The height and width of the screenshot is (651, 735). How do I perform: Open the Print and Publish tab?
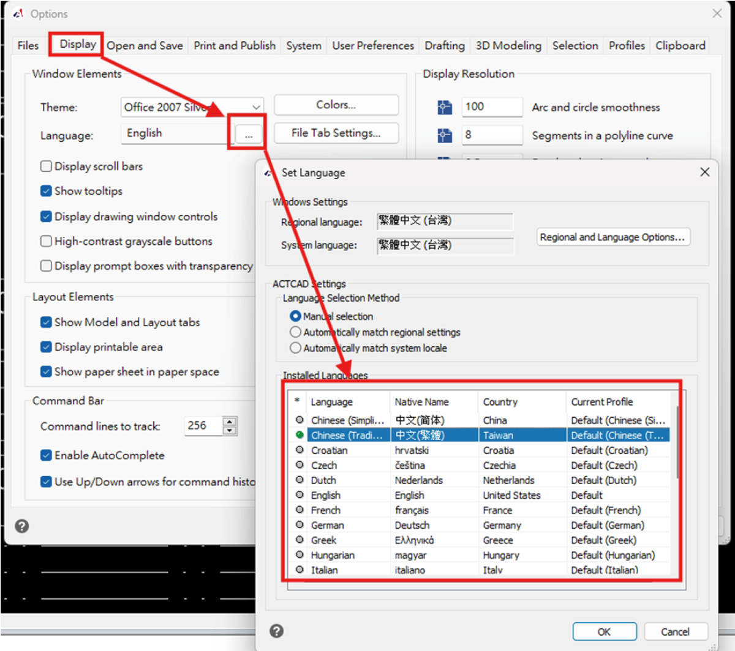pyautogui.click(x=235, y=45)
